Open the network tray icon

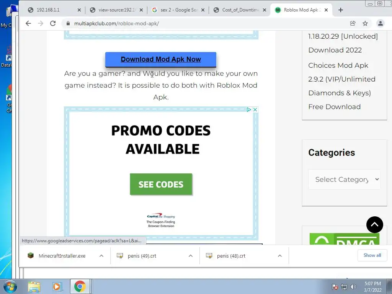click(x=344, y=287)
